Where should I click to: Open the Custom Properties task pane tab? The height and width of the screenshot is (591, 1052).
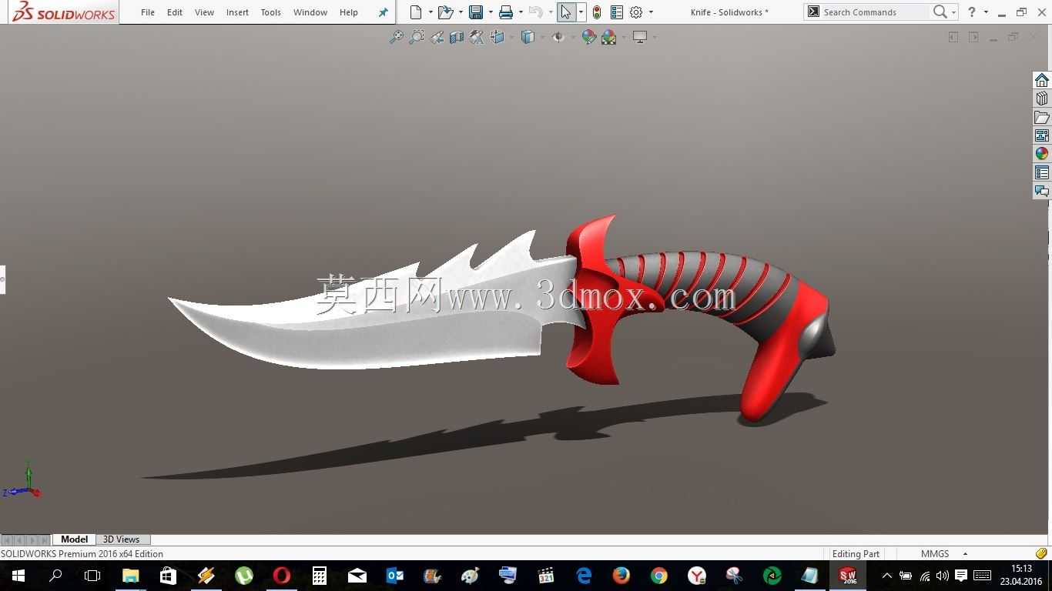pyautogui.click(x=1042, y=172)
